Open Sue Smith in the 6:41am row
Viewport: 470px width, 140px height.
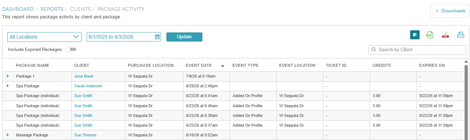pyautogui.click(x=83, y=96)
